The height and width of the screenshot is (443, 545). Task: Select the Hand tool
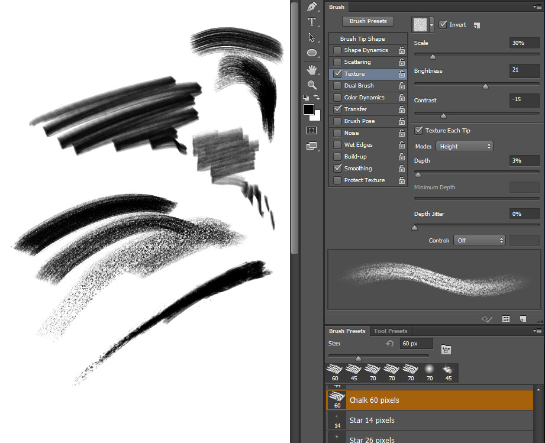tap(312, 70)
